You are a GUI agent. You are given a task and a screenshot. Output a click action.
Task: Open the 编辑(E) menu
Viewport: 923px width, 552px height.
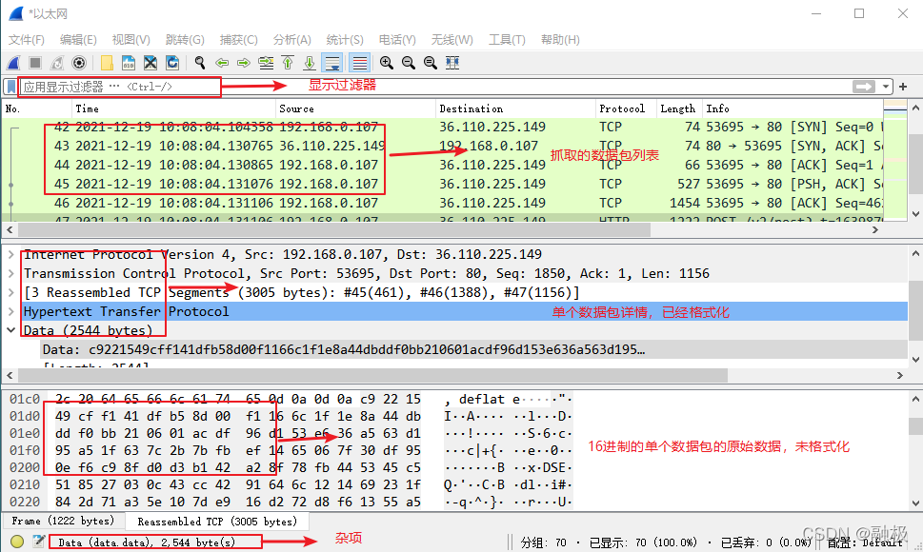[78, 40]
